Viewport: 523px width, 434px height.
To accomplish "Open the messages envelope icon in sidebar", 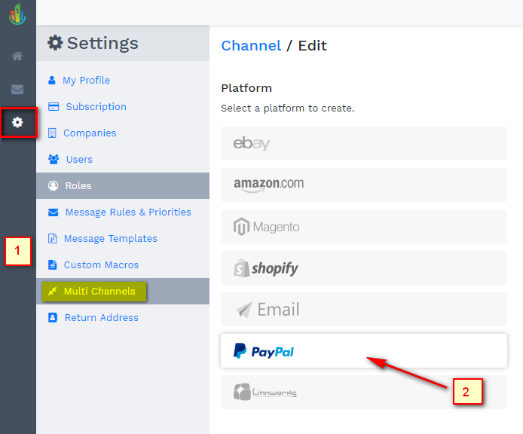I will tap(17, 90).
